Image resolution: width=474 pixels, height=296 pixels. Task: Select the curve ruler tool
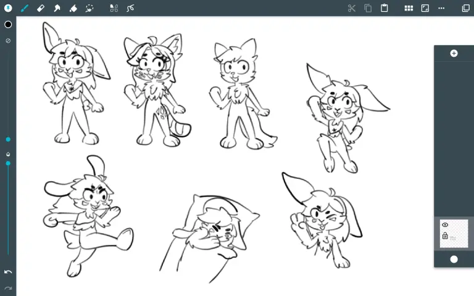coord(130,8)
